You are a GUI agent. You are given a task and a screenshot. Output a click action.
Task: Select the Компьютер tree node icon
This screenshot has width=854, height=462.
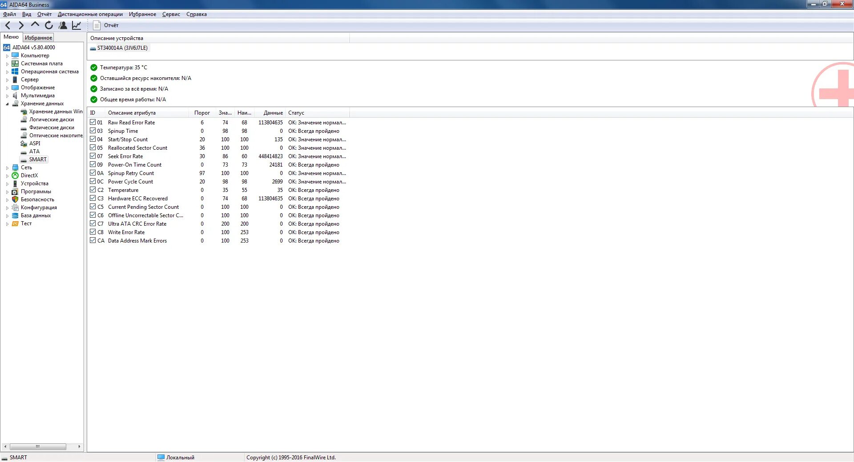(16, 56)
